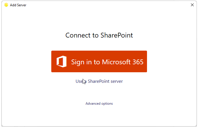Click the Connect to SharePoint heading
Image resolution: width=198 pixels, height=128 pixels.
(99, 35)
